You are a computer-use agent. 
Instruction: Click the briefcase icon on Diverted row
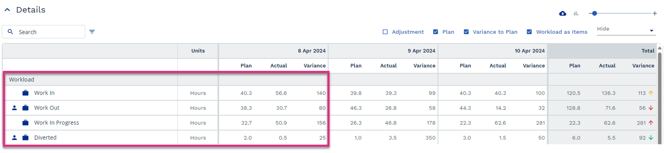[x=26, y=138]
